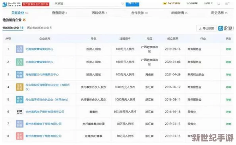Select the date cell 2021-04-29
This screenshot has width=236, height=145.
[x=173, y=75]
